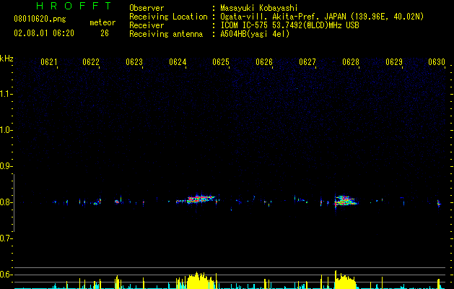Click the Receiving Location label
The height and width of the screenshot is (289, 454).
[168, 17]
